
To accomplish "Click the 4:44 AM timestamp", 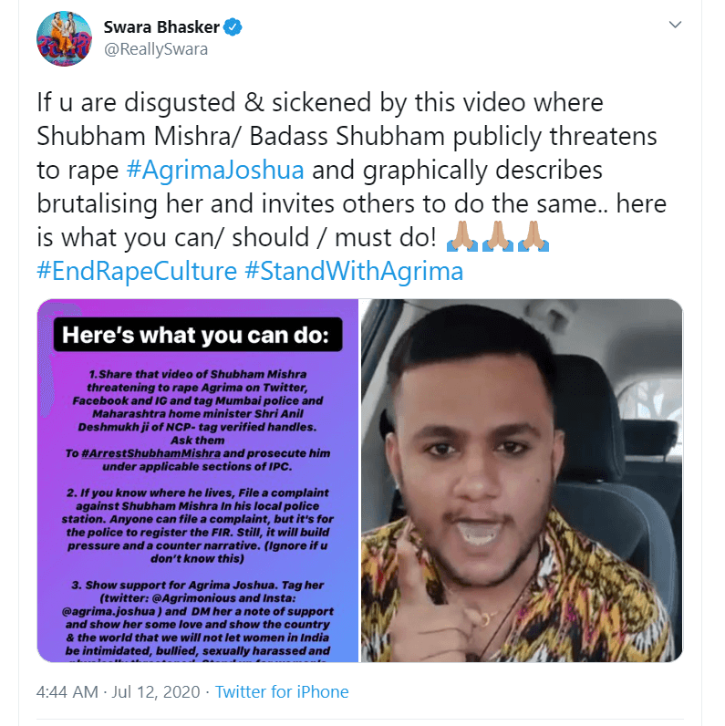I will (x=67, y=691).
